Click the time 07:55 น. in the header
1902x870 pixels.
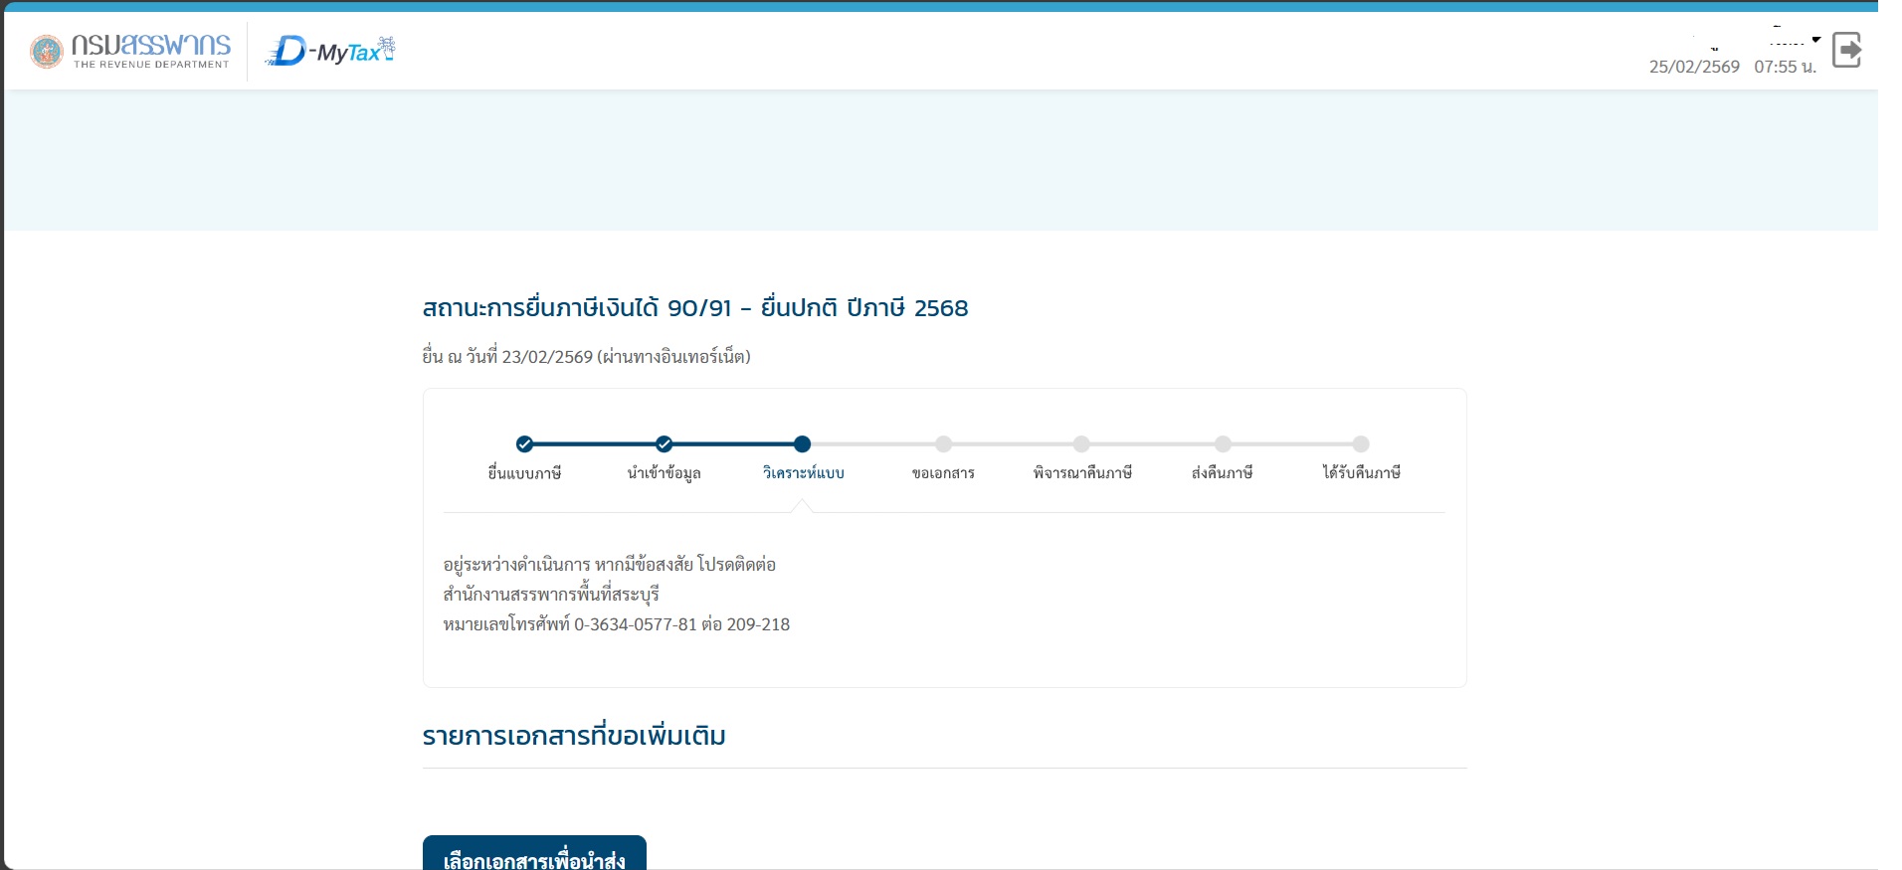[1785, 67]
